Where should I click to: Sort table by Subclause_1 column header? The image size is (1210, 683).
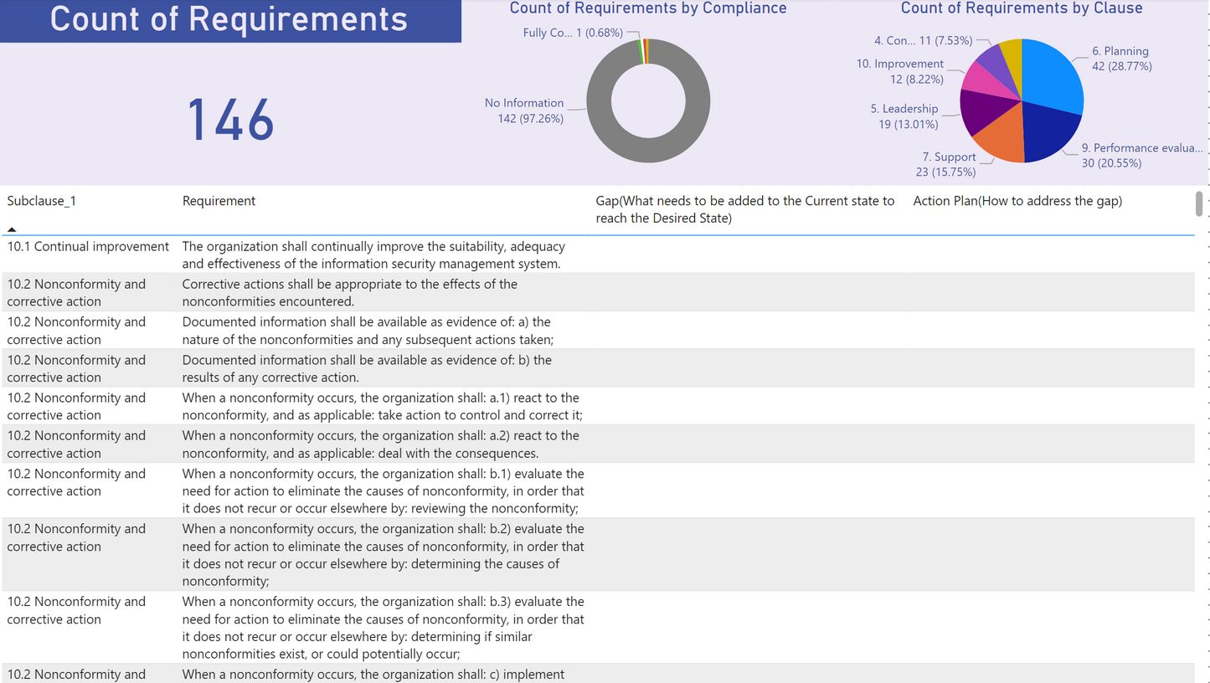point(42,201)
